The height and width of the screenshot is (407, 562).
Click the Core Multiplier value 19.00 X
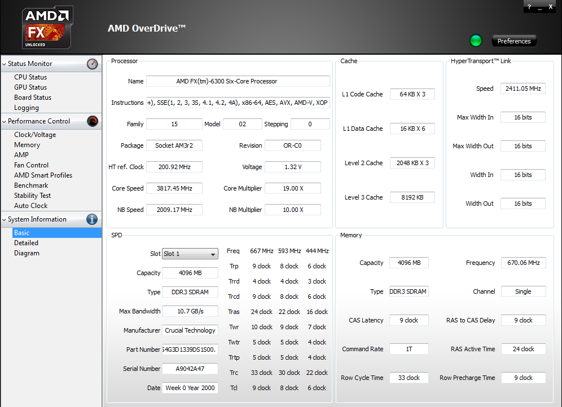292,189
